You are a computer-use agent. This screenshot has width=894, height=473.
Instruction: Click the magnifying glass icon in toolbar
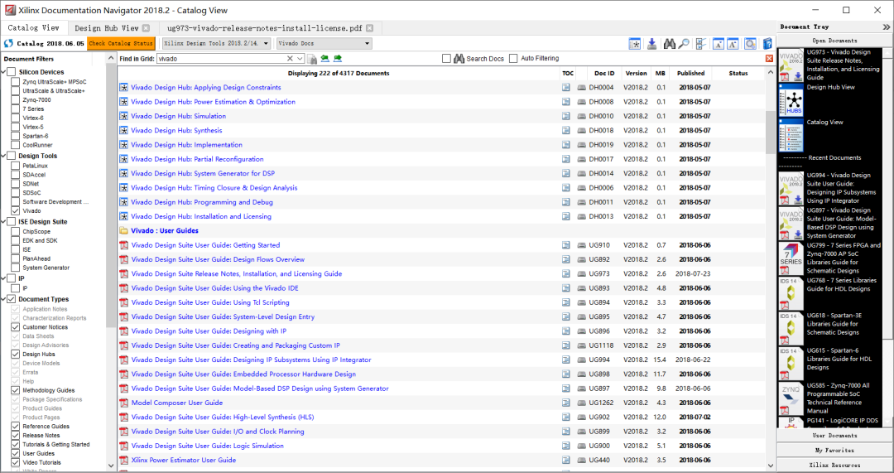[684, 43]
